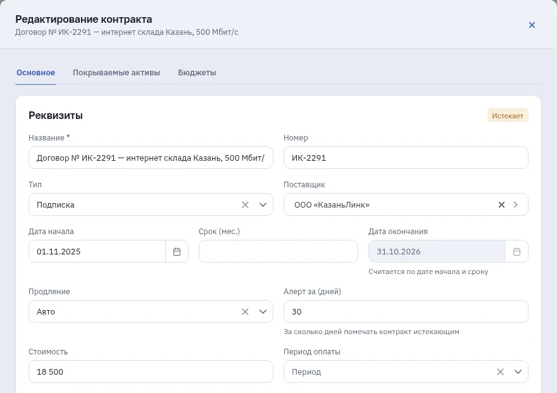Click into the Номер field
The width and height of the screenshot is (557, 393).
coord(406,158)
